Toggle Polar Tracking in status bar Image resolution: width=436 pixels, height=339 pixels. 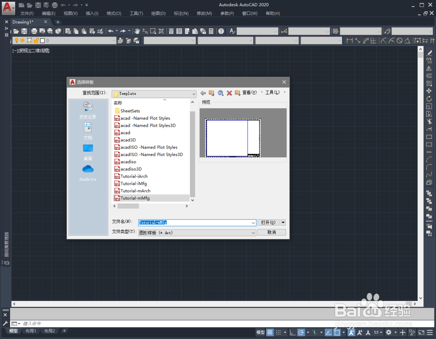click(301, 332)
